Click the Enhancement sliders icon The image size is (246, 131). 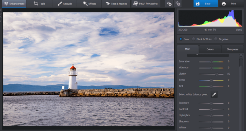click(6, 4)
